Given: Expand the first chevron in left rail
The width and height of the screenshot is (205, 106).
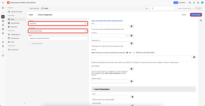Looking at the screenshot, I should tap(3, 13).
